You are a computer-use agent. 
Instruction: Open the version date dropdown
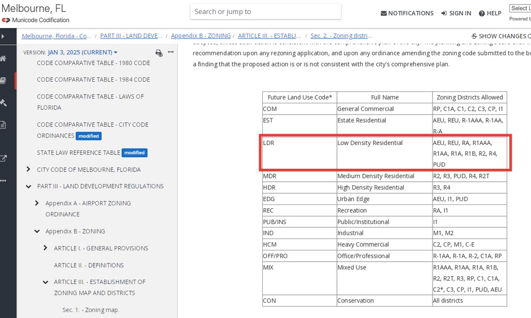pyautogui.click(x=82, y=52)
